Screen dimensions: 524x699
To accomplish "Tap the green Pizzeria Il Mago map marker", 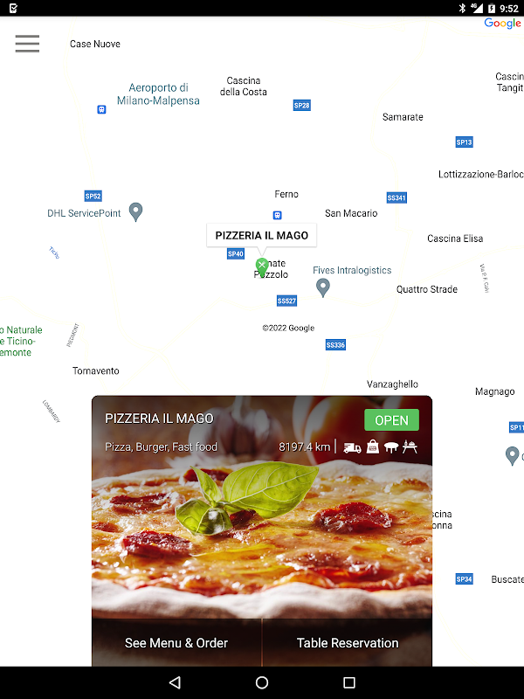I will (x=262, y=266).
